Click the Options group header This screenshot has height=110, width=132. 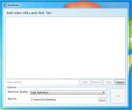click(x=12, y=87)
